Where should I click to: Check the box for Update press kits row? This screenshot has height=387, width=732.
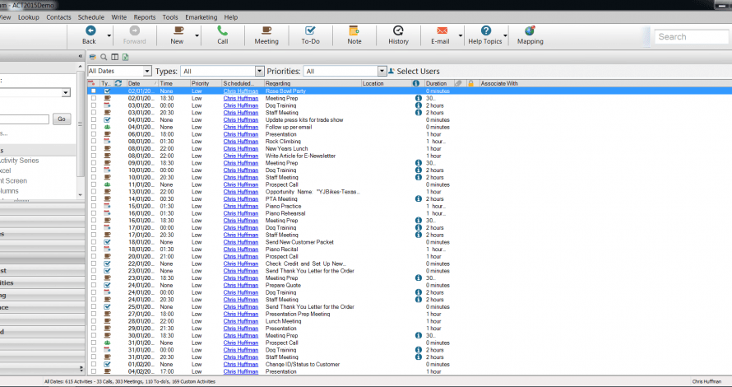pyautogui.click(x=94, y=119)
